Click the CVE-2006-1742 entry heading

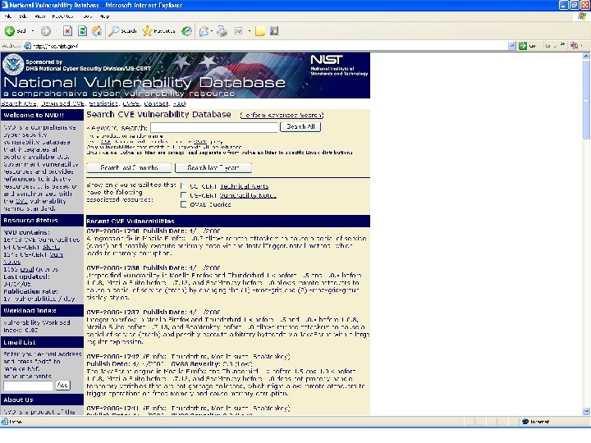[112, 356]
